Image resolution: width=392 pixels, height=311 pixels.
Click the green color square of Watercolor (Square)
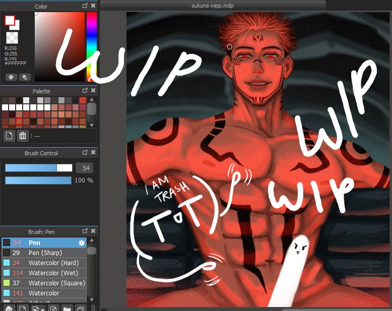pos(7,283)
